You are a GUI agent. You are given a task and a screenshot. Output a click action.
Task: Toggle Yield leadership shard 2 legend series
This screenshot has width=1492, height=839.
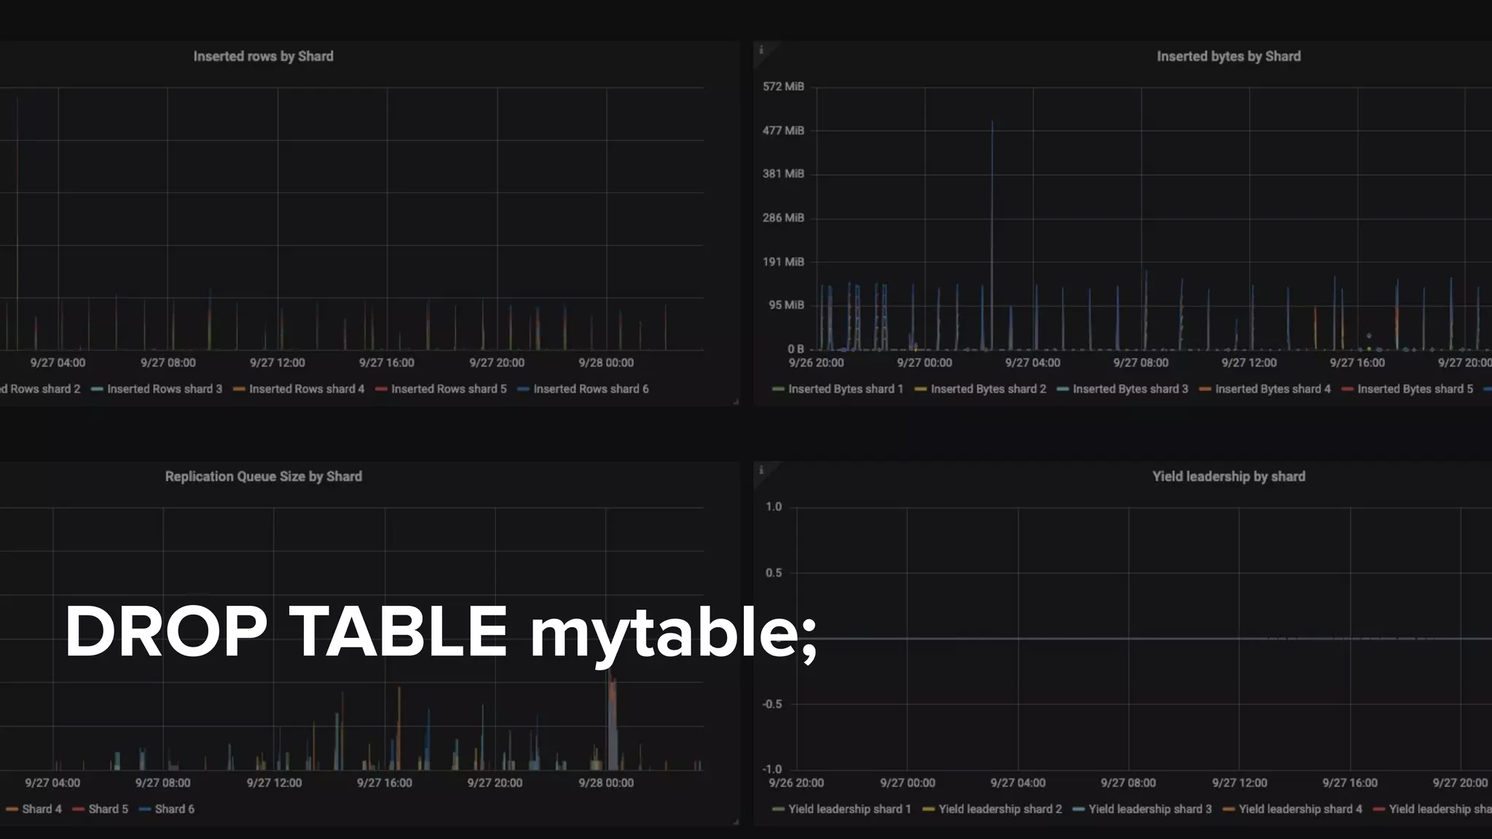click(x=1000, y=809)
